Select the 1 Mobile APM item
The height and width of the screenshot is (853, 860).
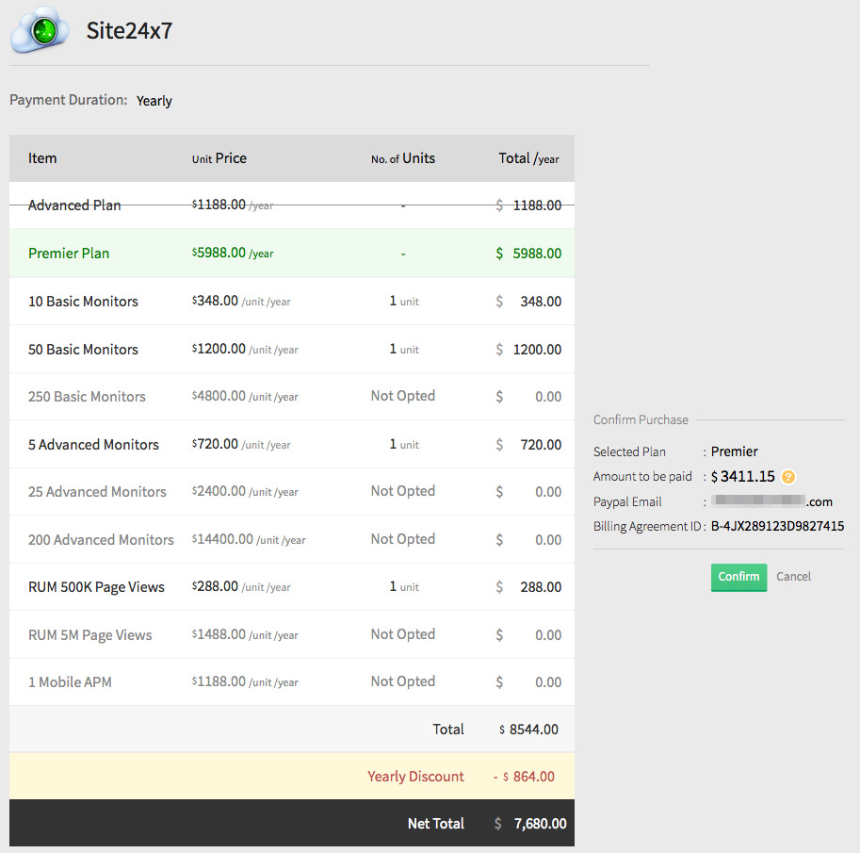(70, 681)
